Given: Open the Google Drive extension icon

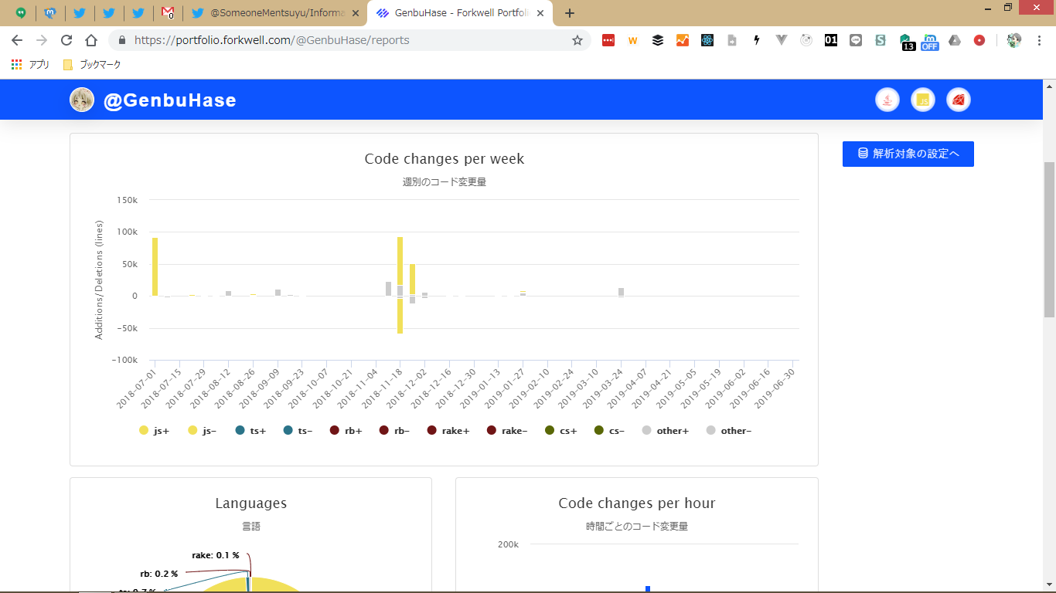Looking at the screenshot, I should point(955,40).
